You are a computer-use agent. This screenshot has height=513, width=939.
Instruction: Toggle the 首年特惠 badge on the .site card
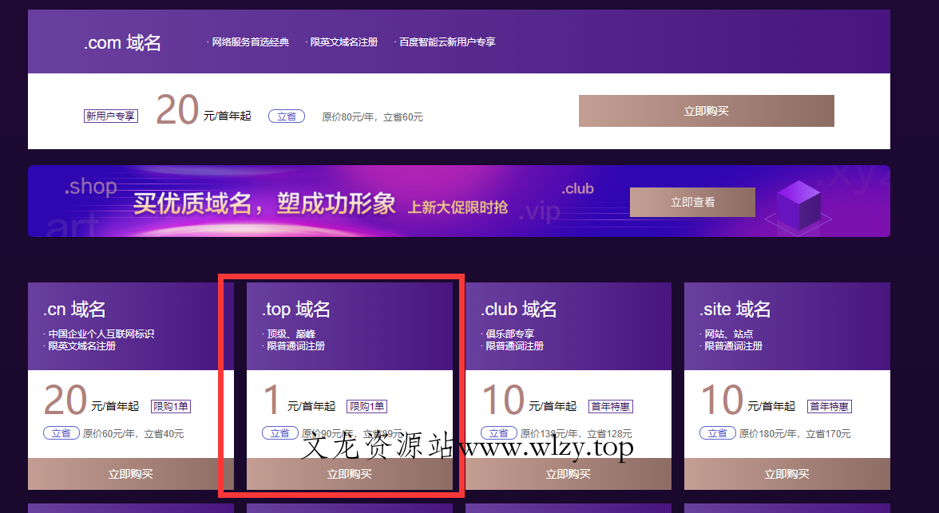829,405
